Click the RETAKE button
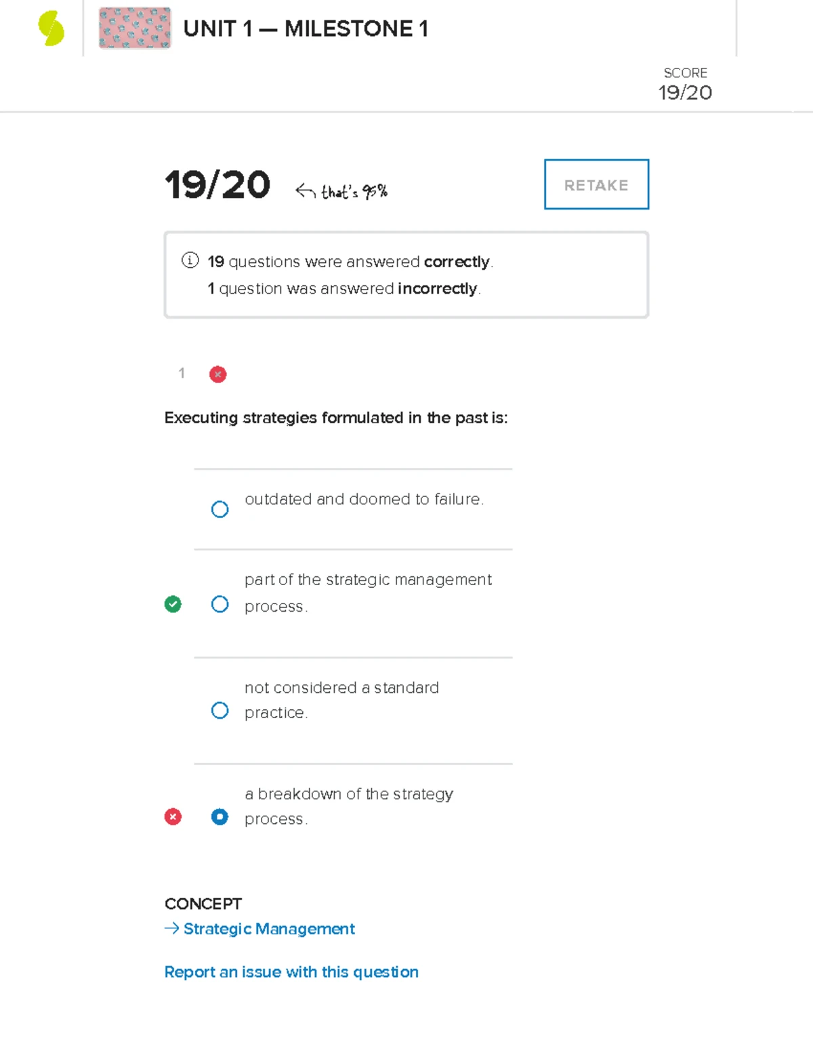 [x=596, y=184]
